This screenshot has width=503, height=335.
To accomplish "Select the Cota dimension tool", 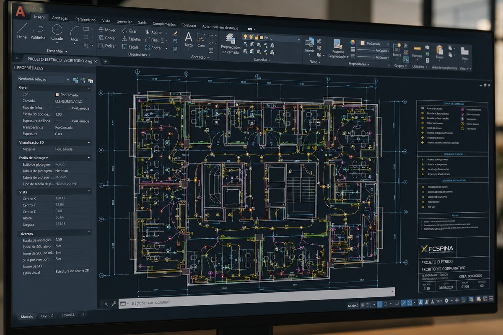I will [x=201, y=40].
